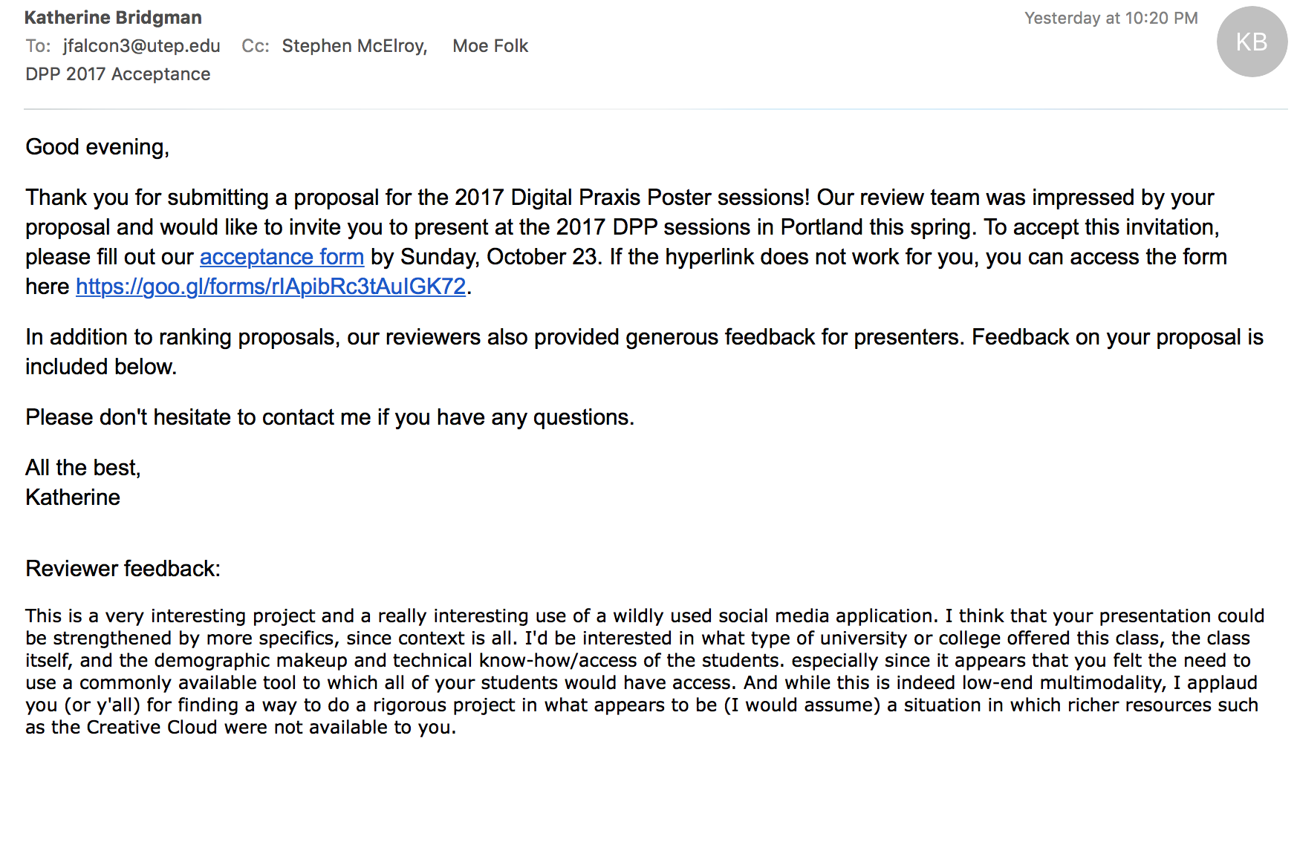
Task: Click Cc recipient Moe Folk
Action: point(490,46)
